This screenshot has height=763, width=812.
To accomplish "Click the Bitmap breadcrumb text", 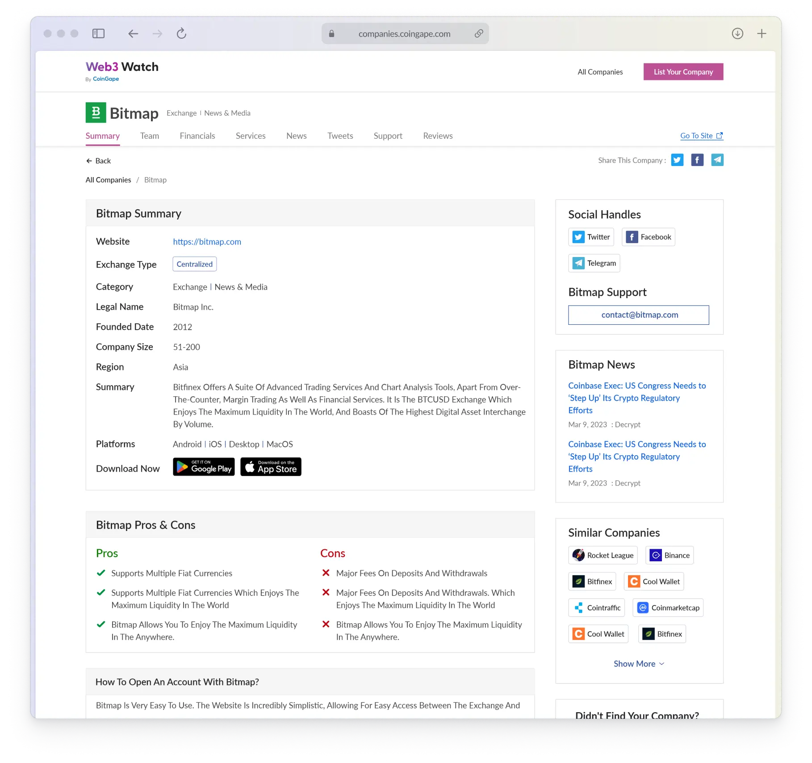I will (155, 180).
